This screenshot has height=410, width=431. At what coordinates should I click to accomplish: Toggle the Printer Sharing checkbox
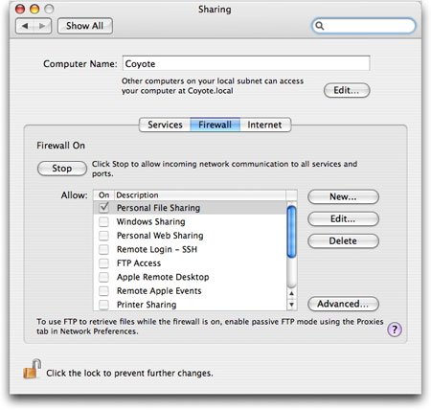point(103,305)
